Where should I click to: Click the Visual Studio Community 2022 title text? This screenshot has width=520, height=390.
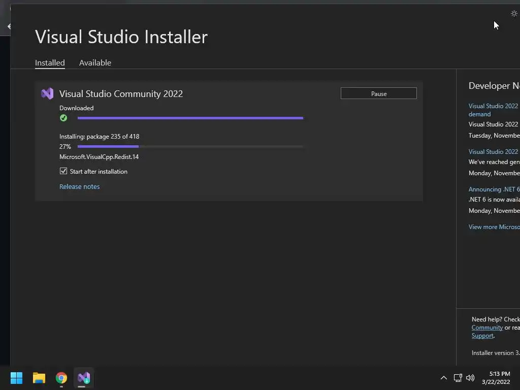click(121, 94)
